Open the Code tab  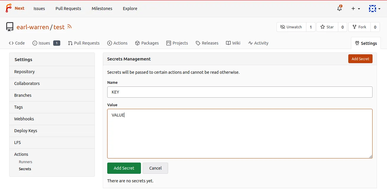(x=17, y=43)
